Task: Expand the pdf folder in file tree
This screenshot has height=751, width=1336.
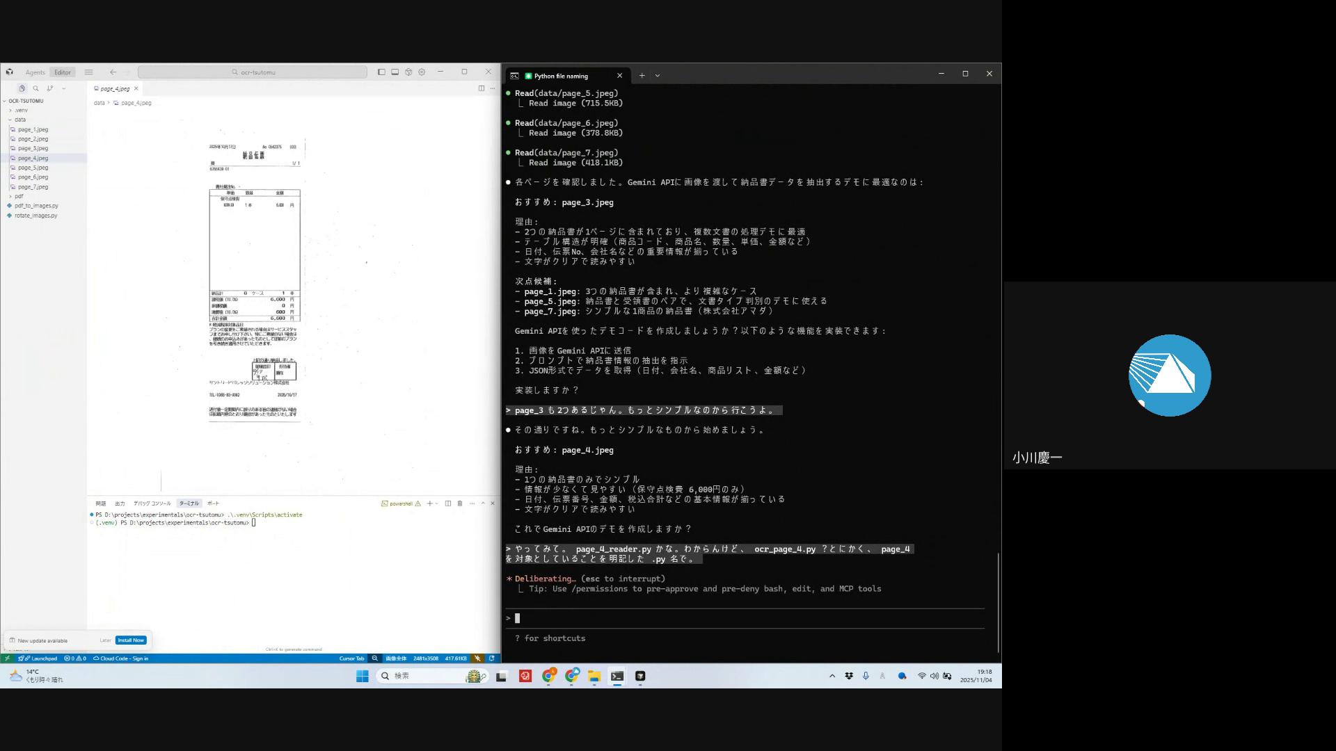Action: (19, 196)
